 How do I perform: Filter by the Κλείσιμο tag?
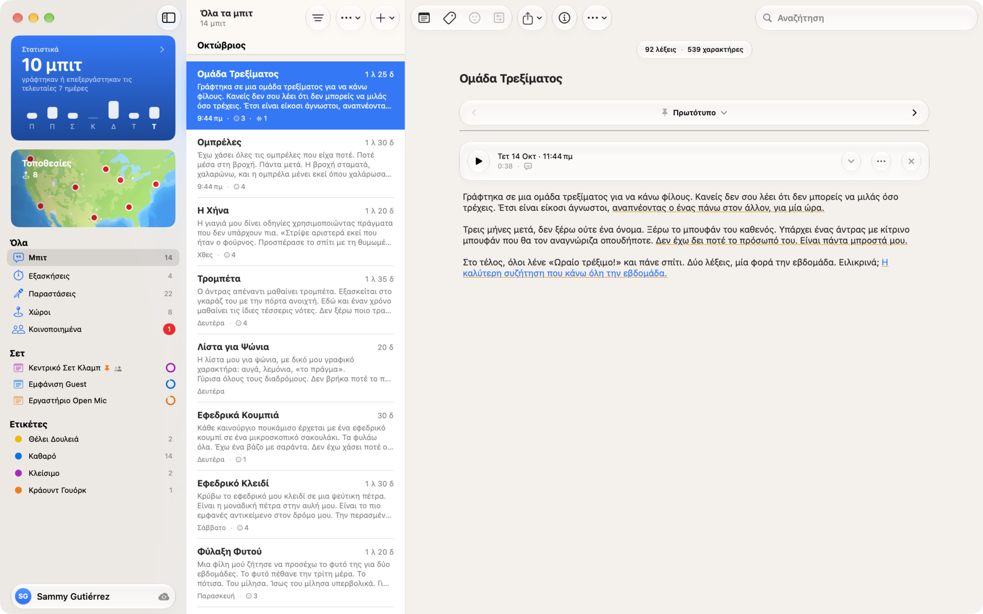93,473
